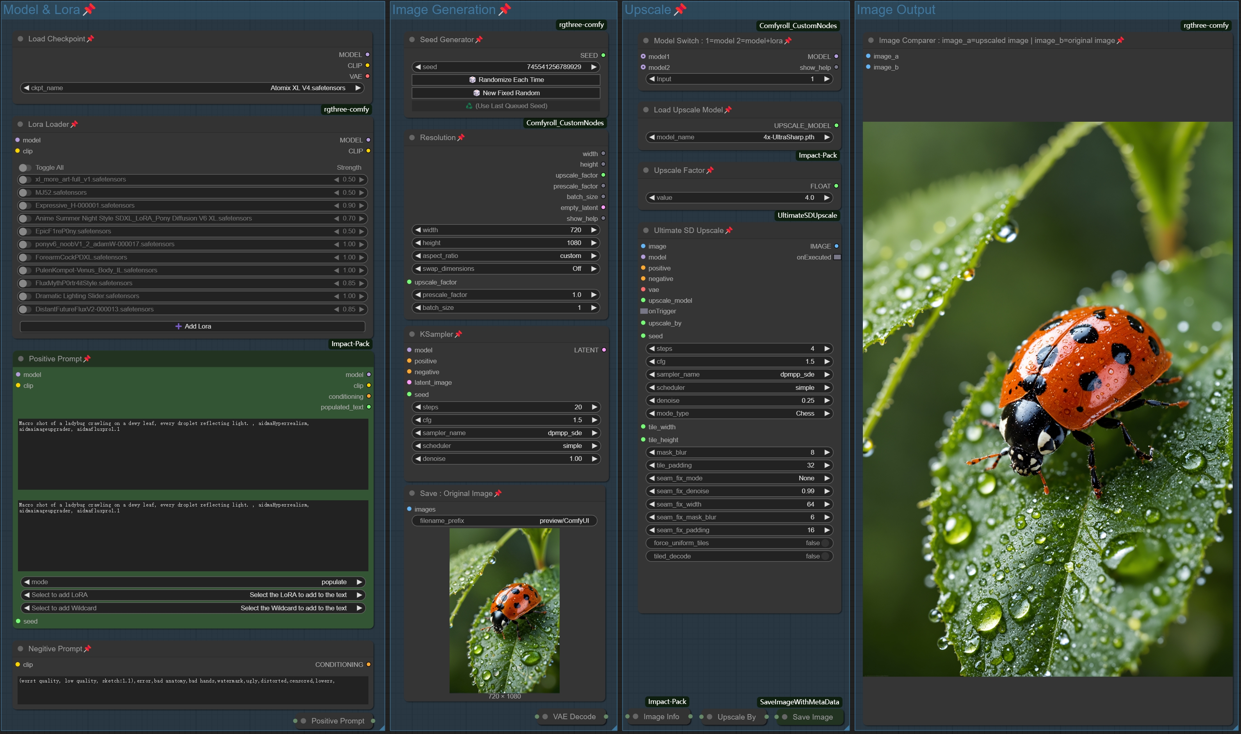Viewport: 1241px width, 734px height.
Task: Toggle force_uniform_tiles to true
Action: (824, 543)
